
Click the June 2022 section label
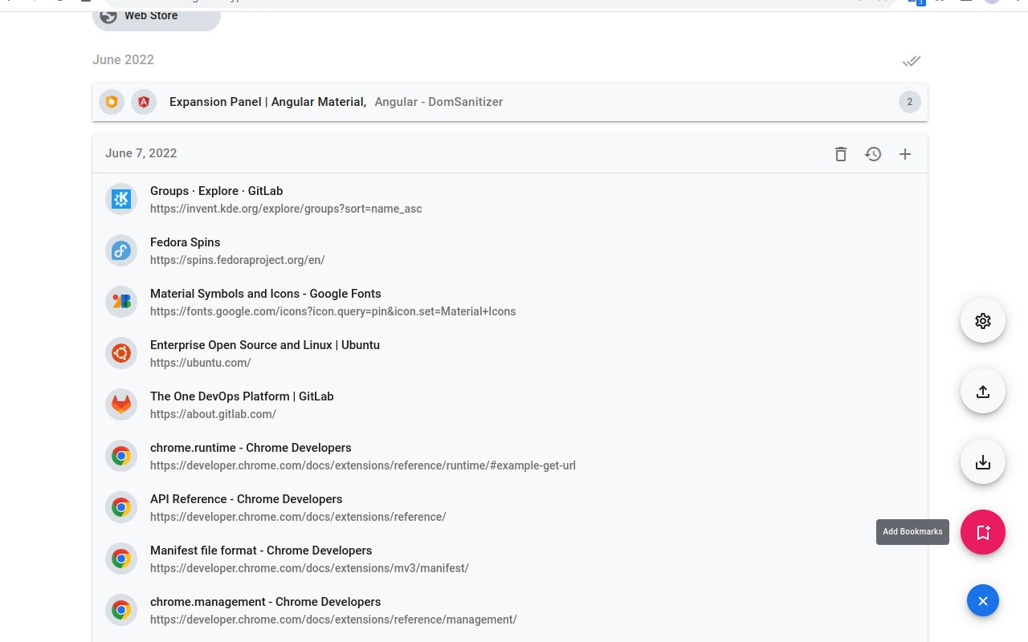[x=123, y=60]
